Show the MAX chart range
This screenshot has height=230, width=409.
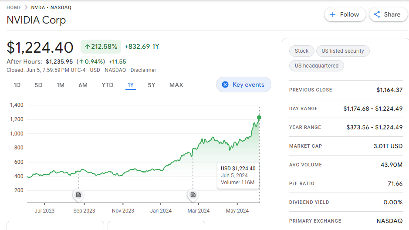click(x=176, y=85)
